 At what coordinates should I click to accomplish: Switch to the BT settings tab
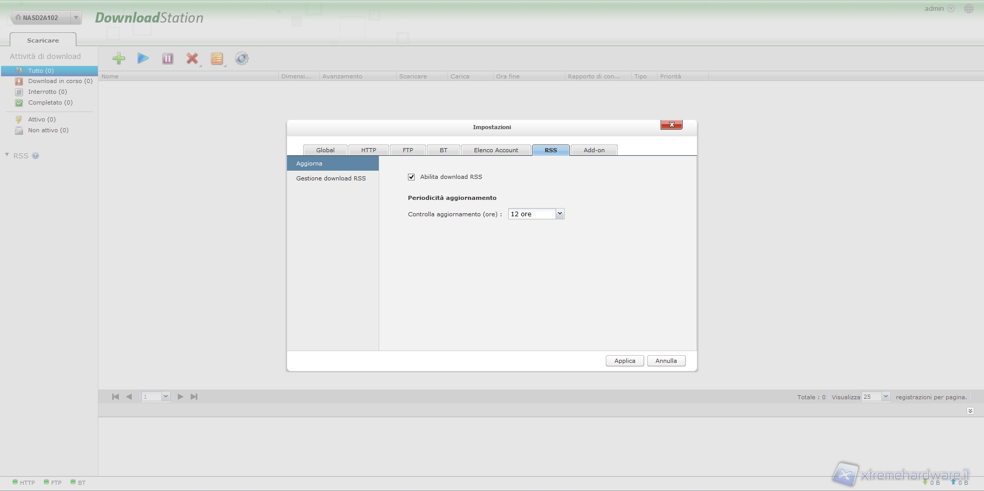point(443,150)
